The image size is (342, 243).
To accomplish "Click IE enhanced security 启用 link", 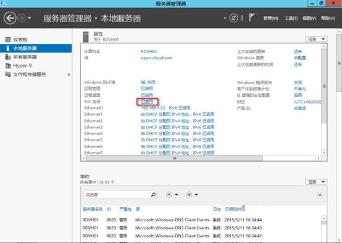I will [298, 95].
